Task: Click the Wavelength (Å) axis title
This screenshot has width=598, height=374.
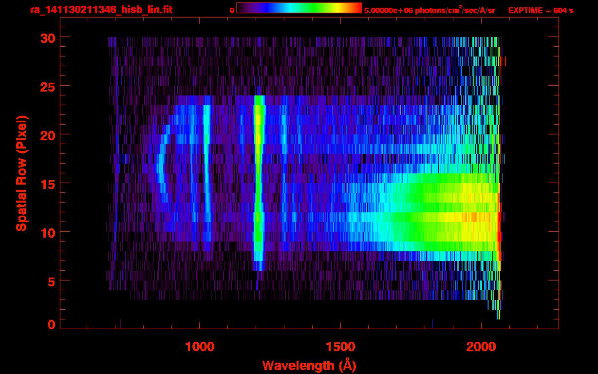Action: point(308,365)
